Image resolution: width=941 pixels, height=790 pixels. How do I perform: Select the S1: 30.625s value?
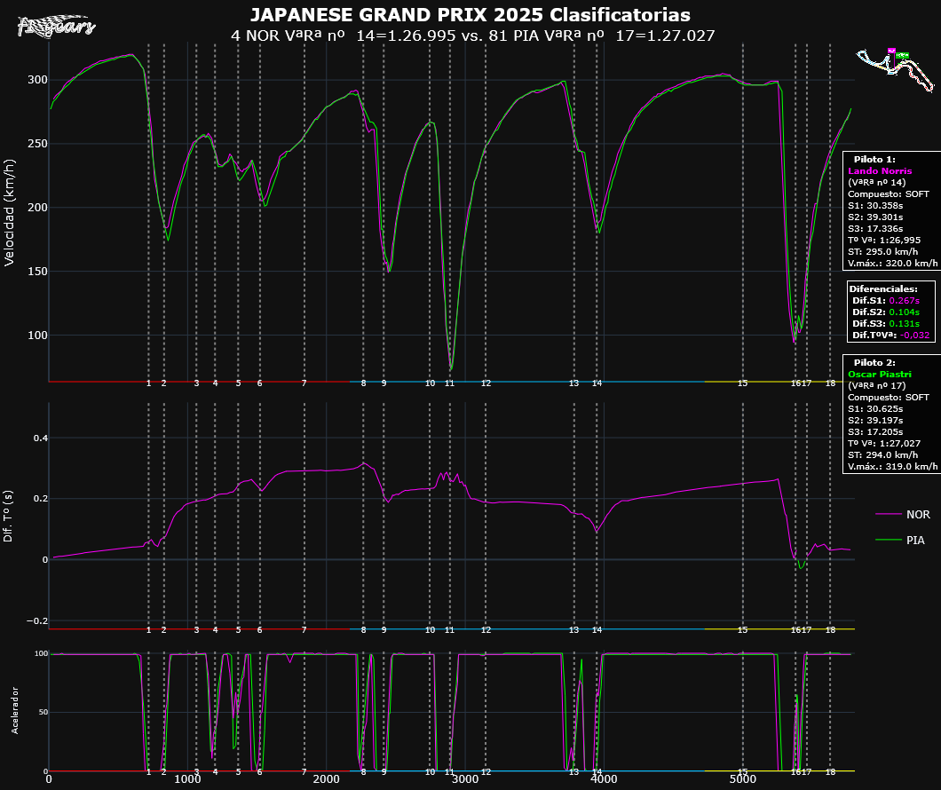click(875, 408)
